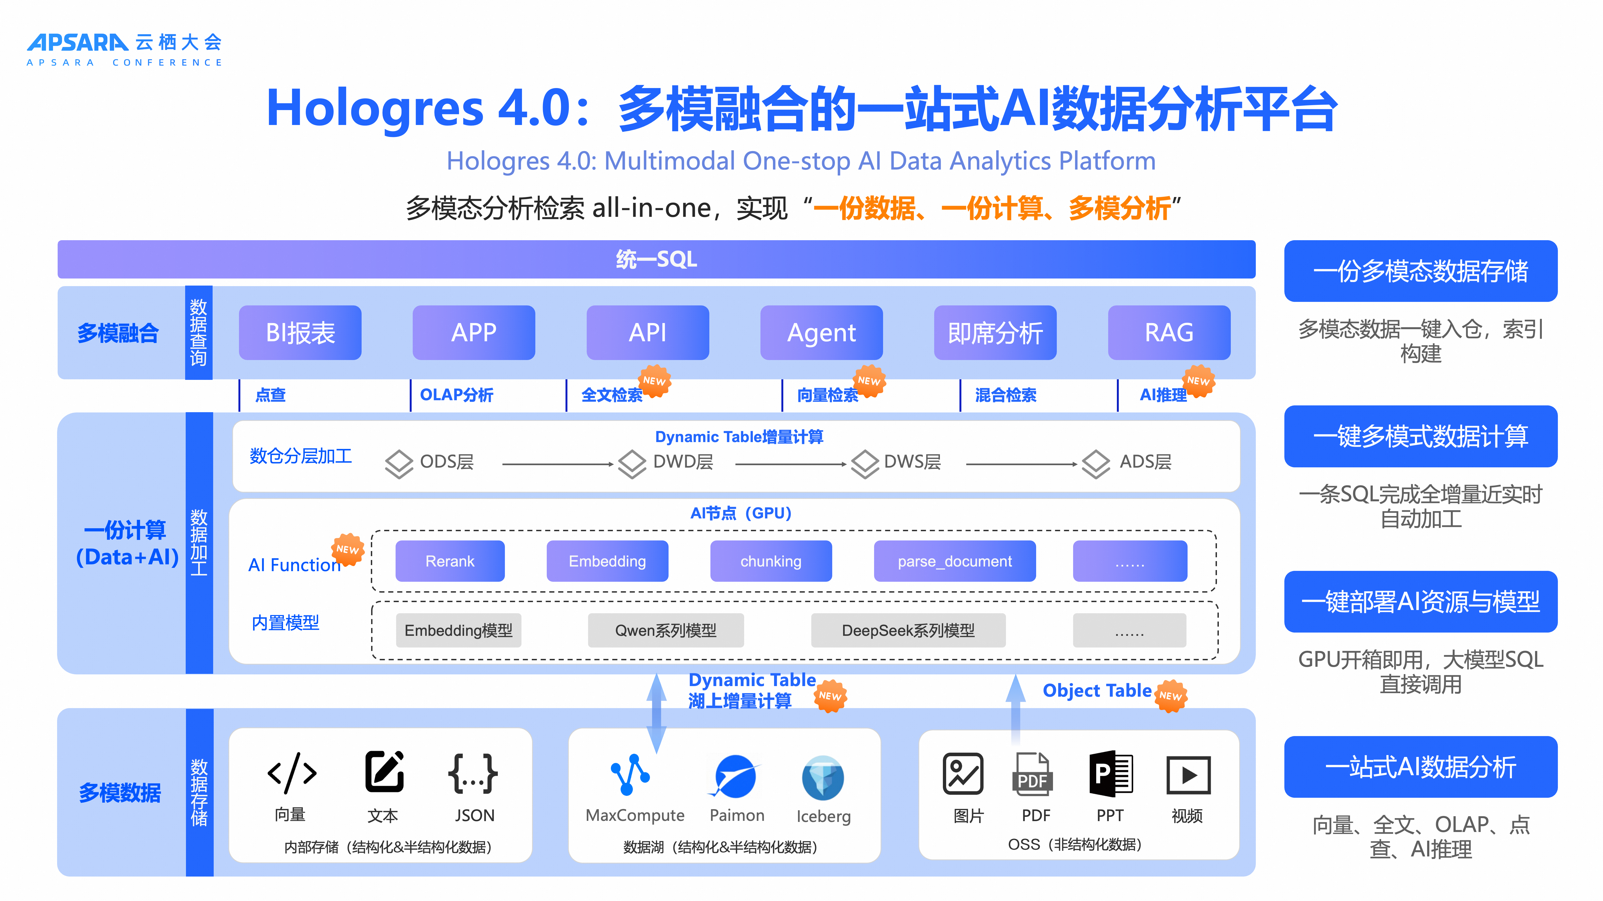Click the Rerank function box
Viewport: 1603px width, 901px height.
449,561
